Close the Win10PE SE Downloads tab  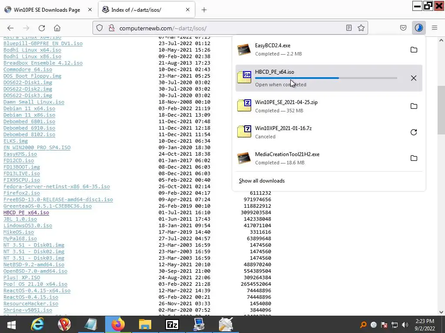pyautogui.click(x=90, y=10)
